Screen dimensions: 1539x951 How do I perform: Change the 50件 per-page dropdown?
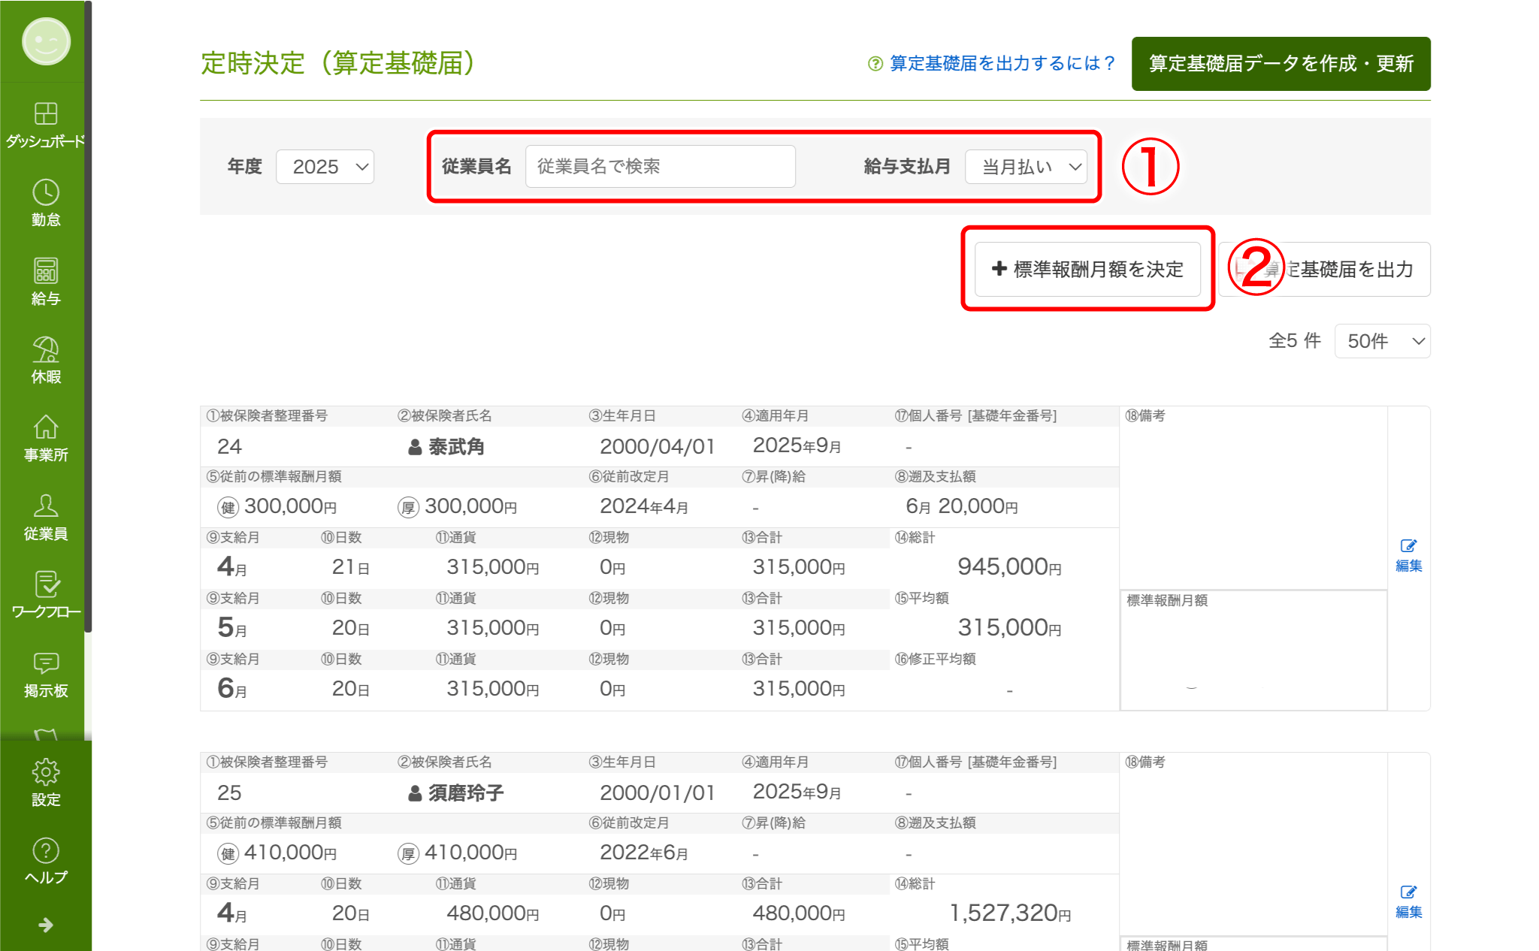pyautogui.click(x=1382, y=341)
